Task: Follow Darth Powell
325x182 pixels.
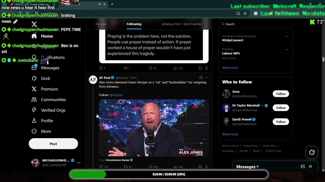Action: [x=281, y=122]
